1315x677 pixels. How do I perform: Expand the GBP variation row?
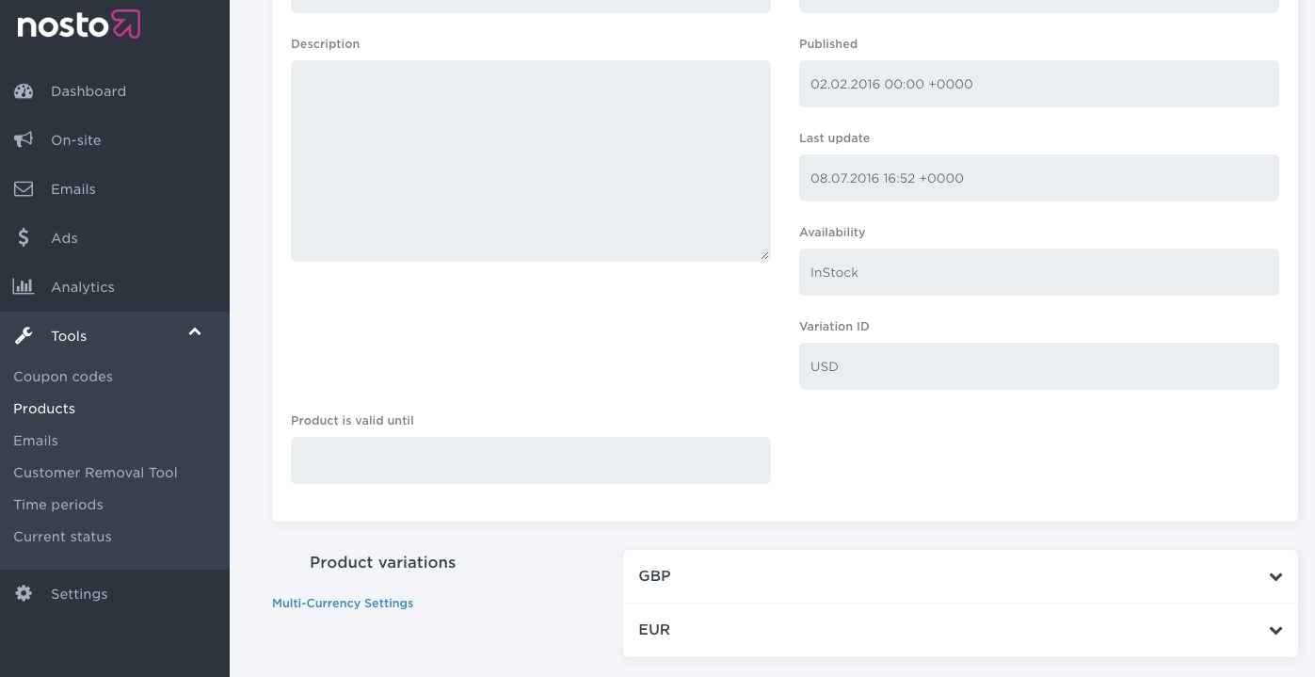1275,577
